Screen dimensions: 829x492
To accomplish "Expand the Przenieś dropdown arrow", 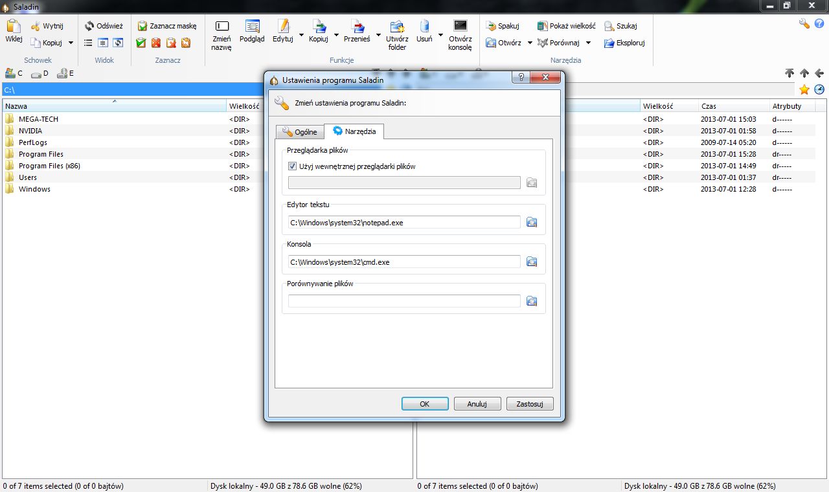I will coord(378,35).
